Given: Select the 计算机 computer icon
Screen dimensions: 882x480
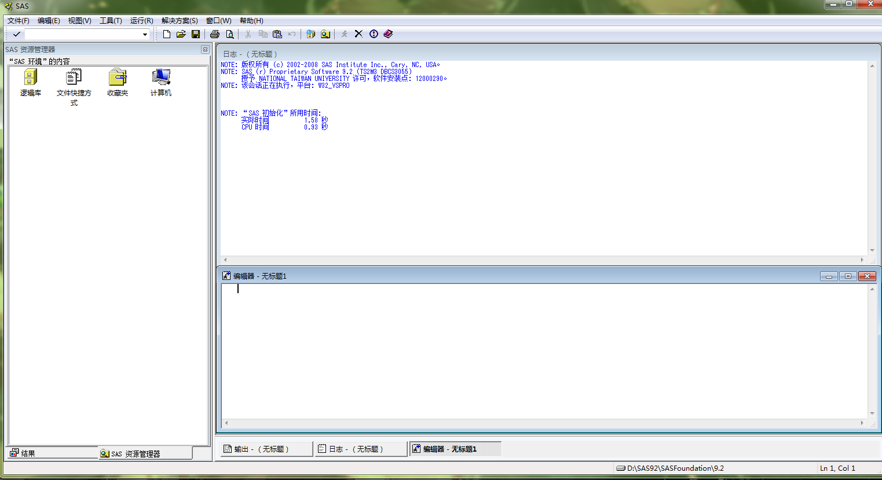Looking at the screenshot, I should click(x=161, y=83).
